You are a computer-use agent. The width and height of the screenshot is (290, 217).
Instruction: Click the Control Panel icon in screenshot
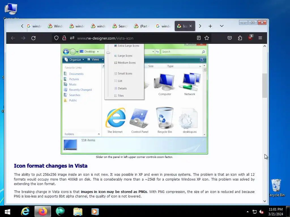(140, 120)
